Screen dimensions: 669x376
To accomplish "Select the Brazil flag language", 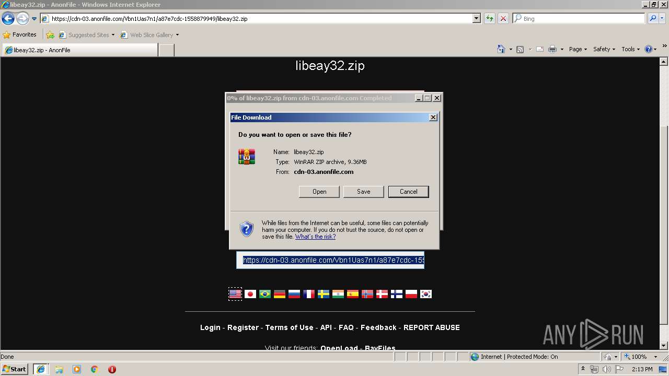I will point(265,294).
